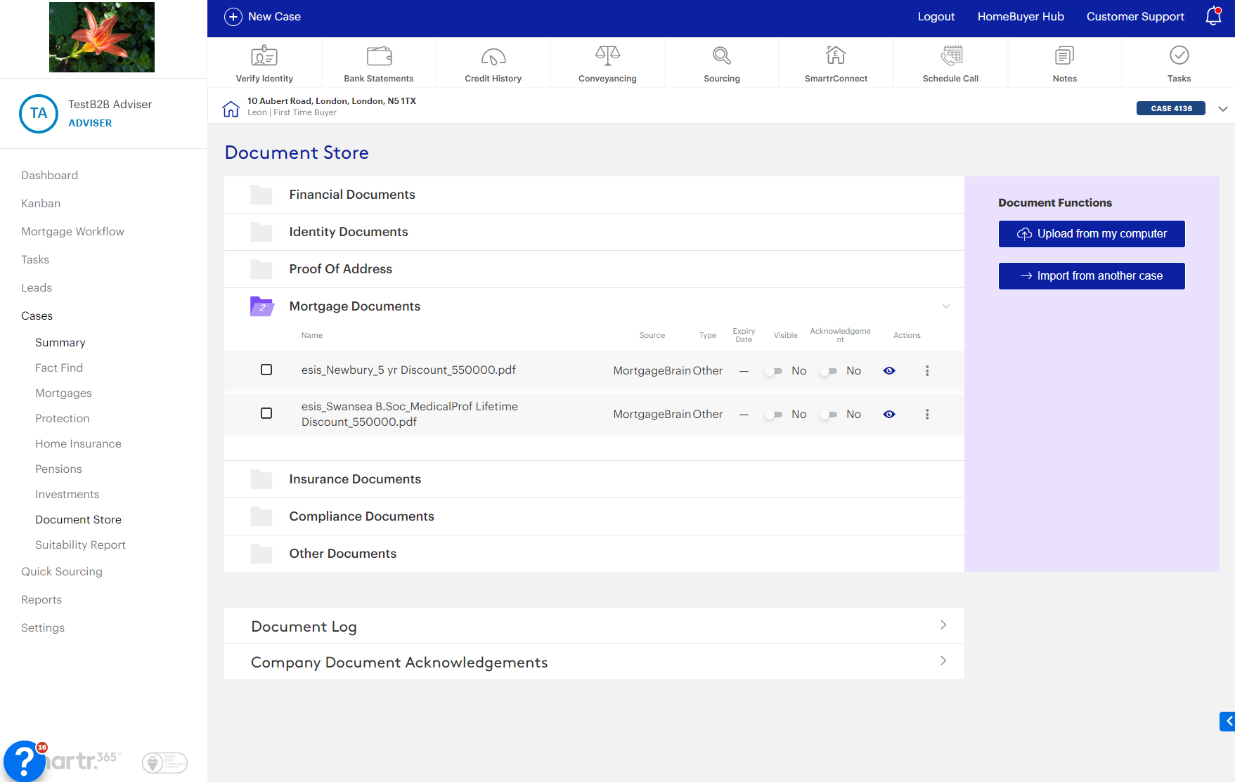This screenshot has height=782, width=1235.
Task: Open Reports in the sidebar
Action: [41, 600]
